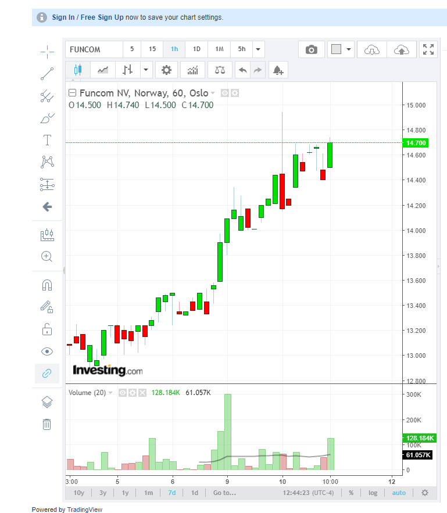Toggle Volume indicator visibility

pos(123,393)
